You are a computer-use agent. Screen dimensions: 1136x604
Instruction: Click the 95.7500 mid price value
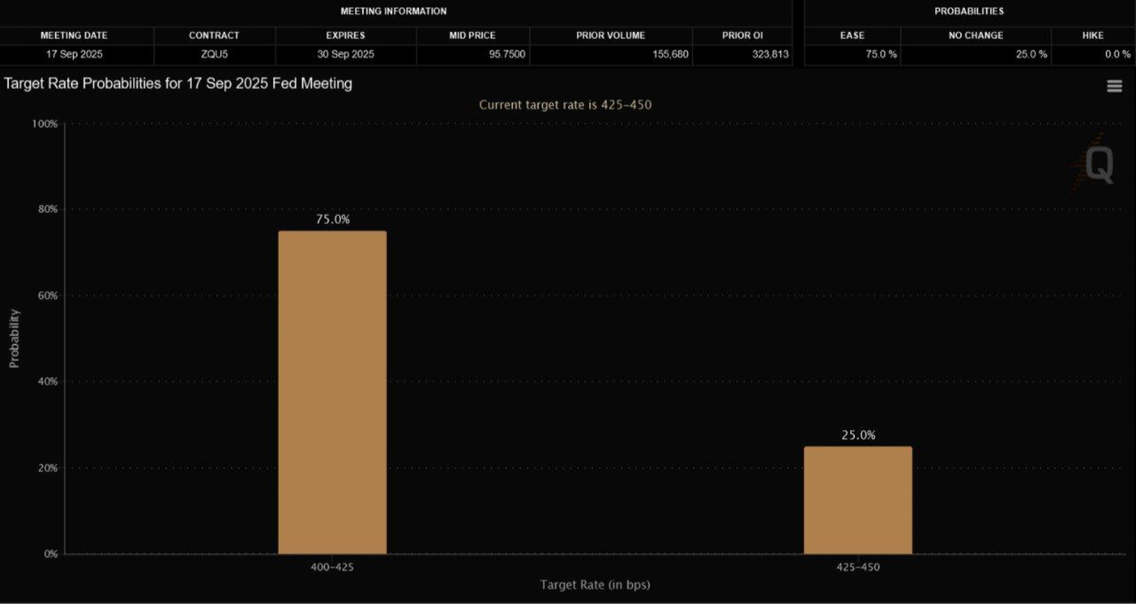(507, 54)
